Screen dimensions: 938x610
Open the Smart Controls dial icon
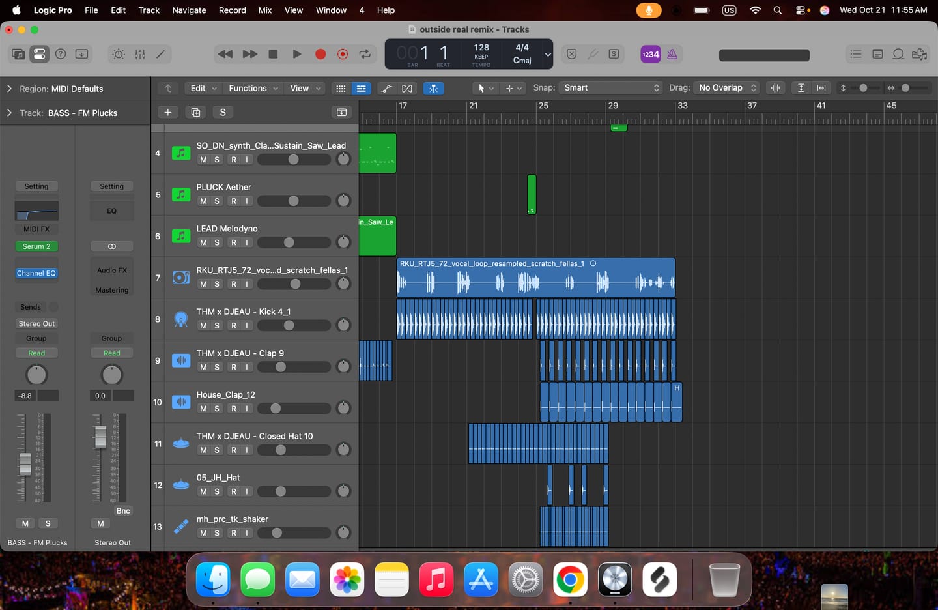119,54
